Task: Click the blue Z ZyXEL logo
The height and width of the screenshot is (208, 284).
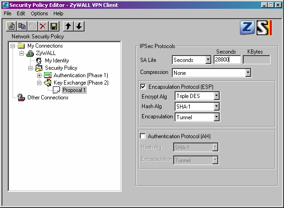Action: [x=247, y=27]
